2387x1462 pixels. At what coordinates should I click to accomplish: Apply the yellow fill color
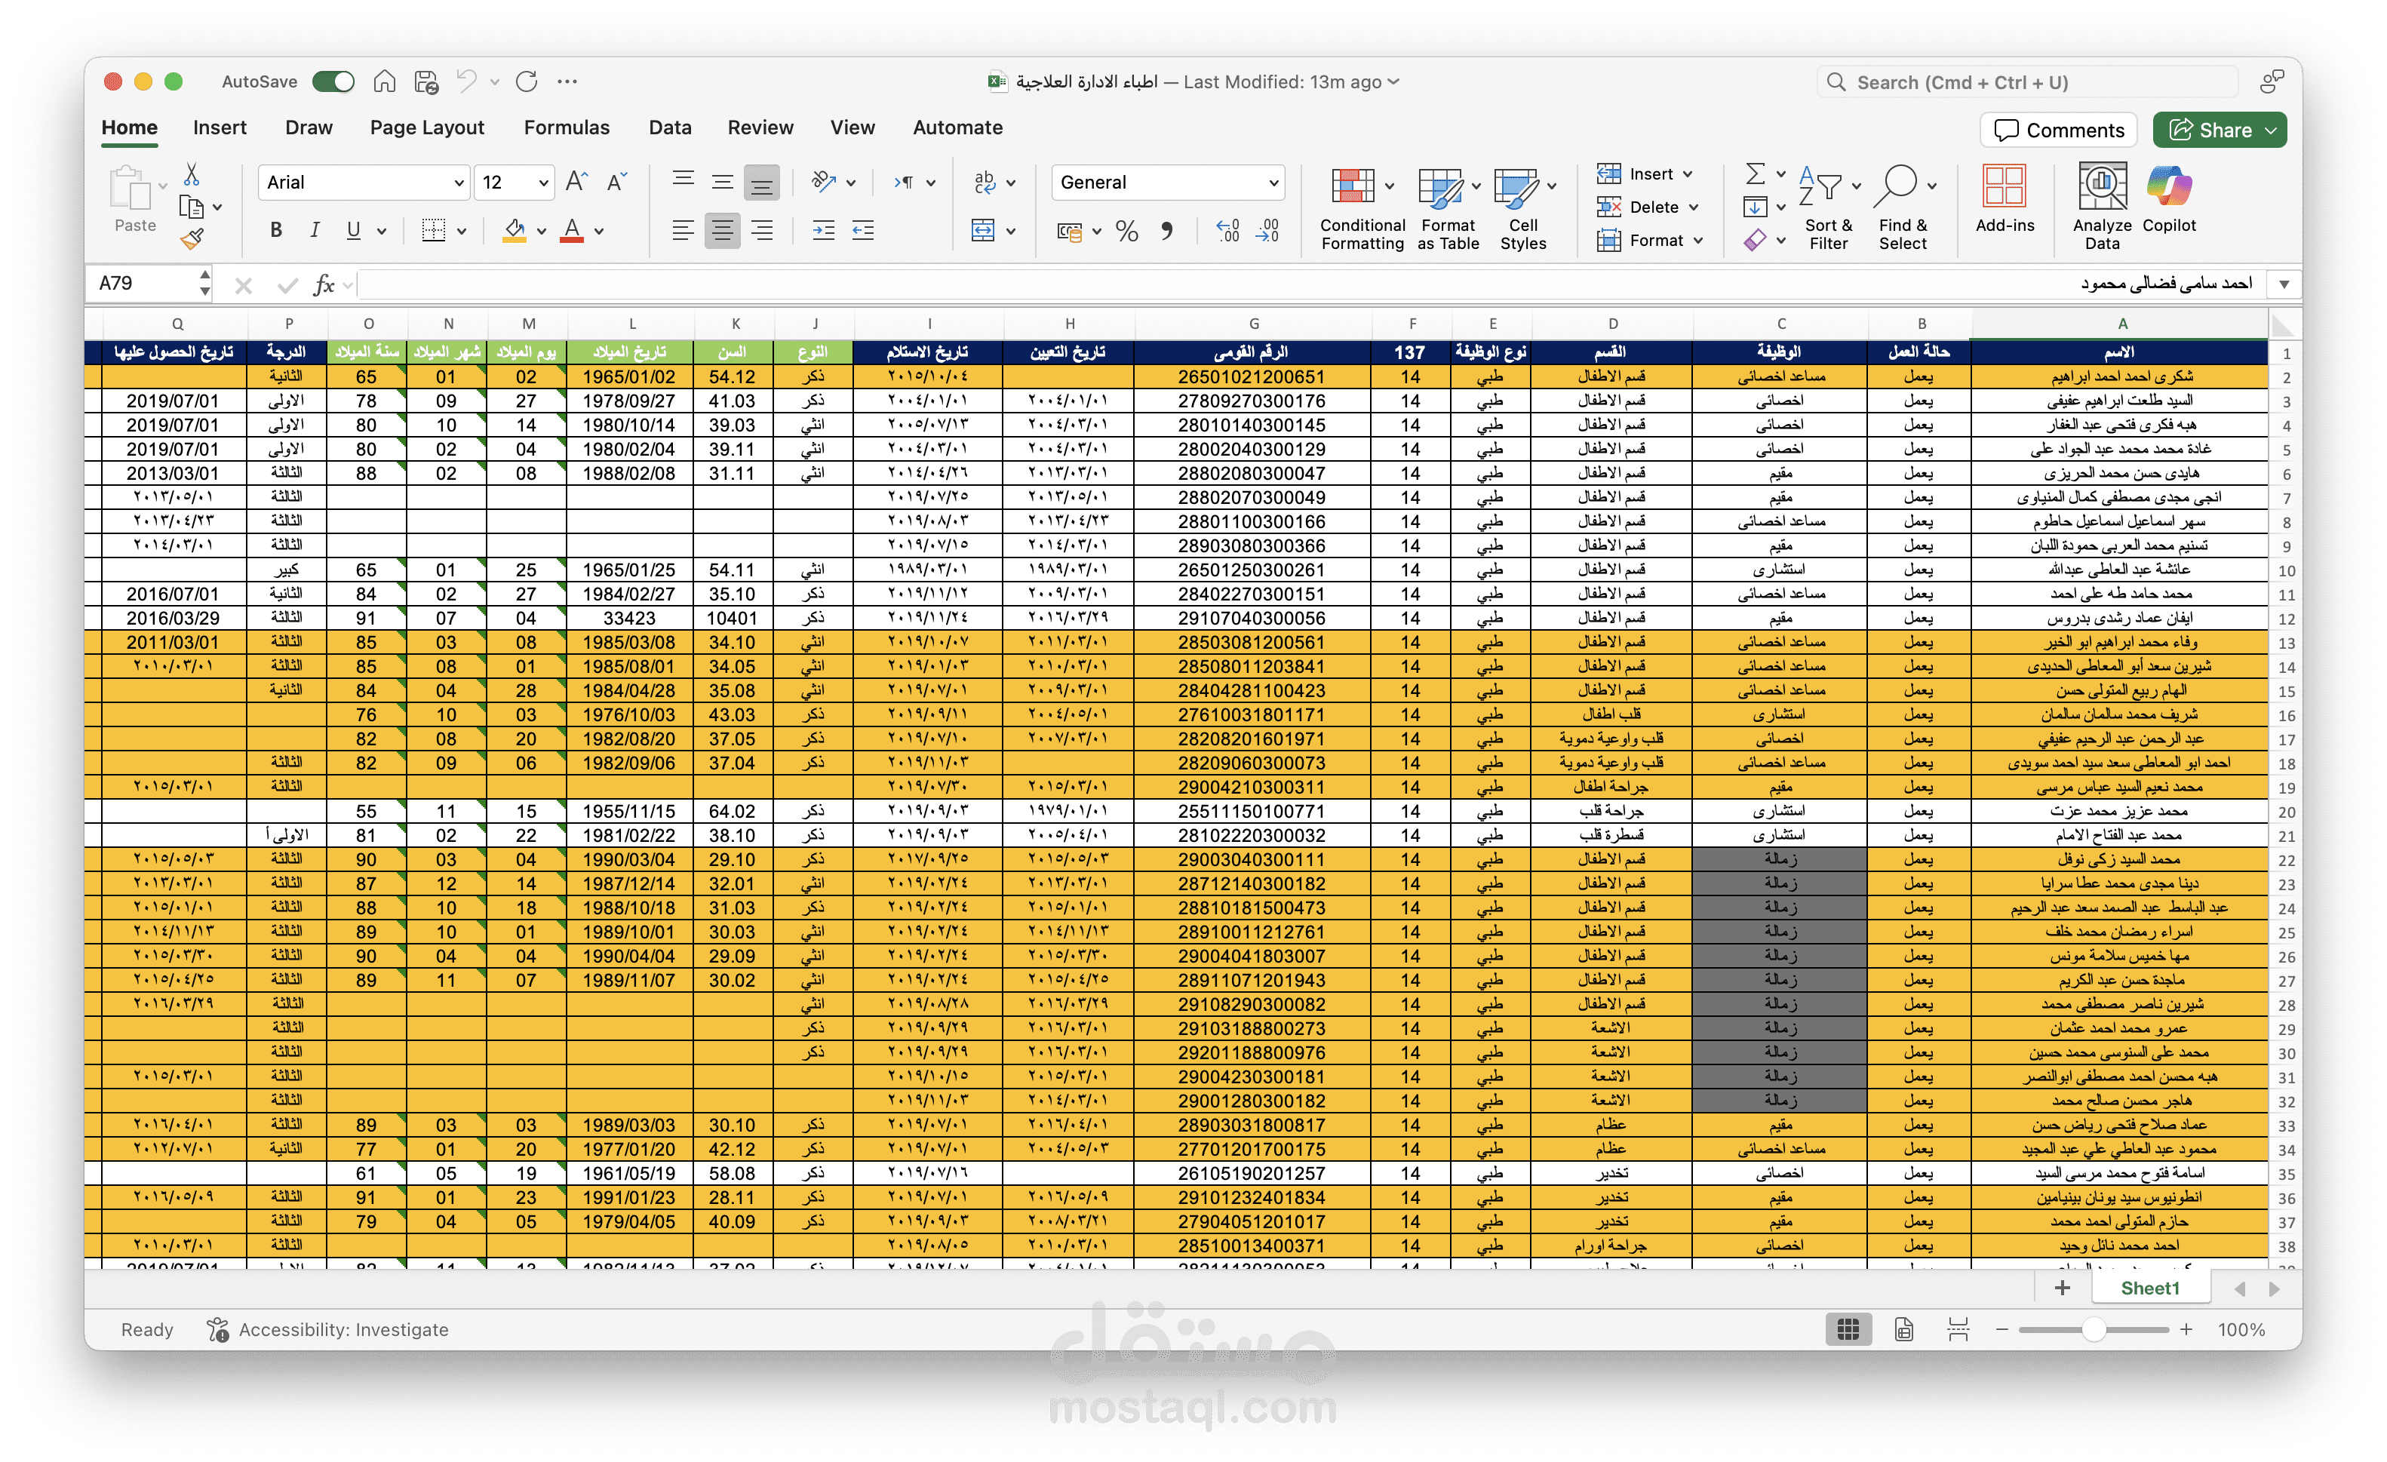pos(515,231)
